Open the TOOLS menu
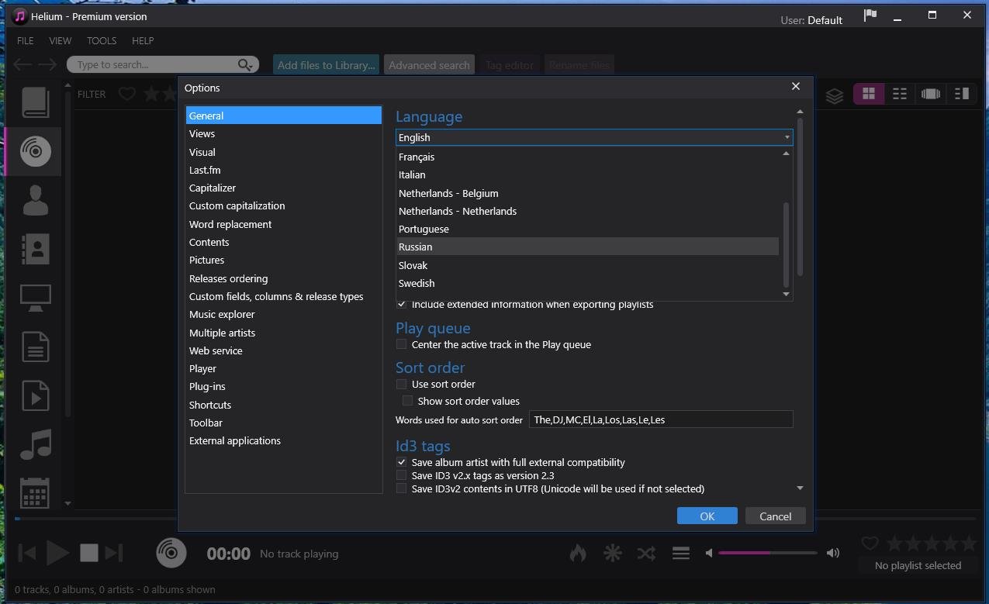The width and height of the screenshot is (989, 604). click(x=102, y=40)
